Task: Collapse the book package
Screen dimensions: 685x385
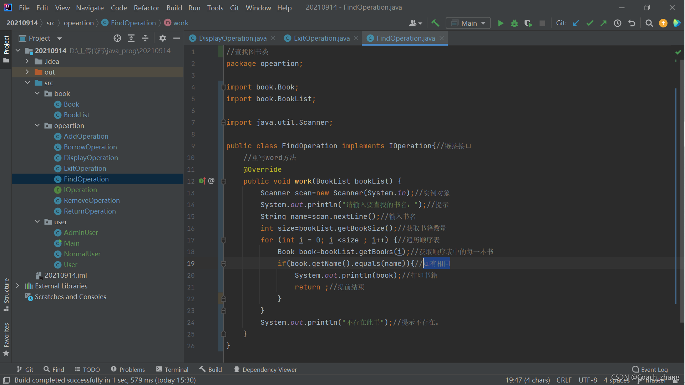Action: click(x=37, y=93)
